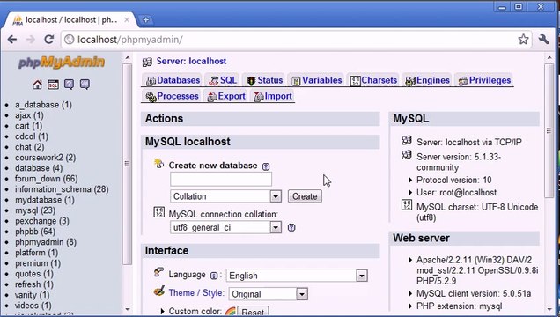The height and width of the screenshot is (317, 560).
Task: Click Create new database star icon
Action: tap(158, 164)
